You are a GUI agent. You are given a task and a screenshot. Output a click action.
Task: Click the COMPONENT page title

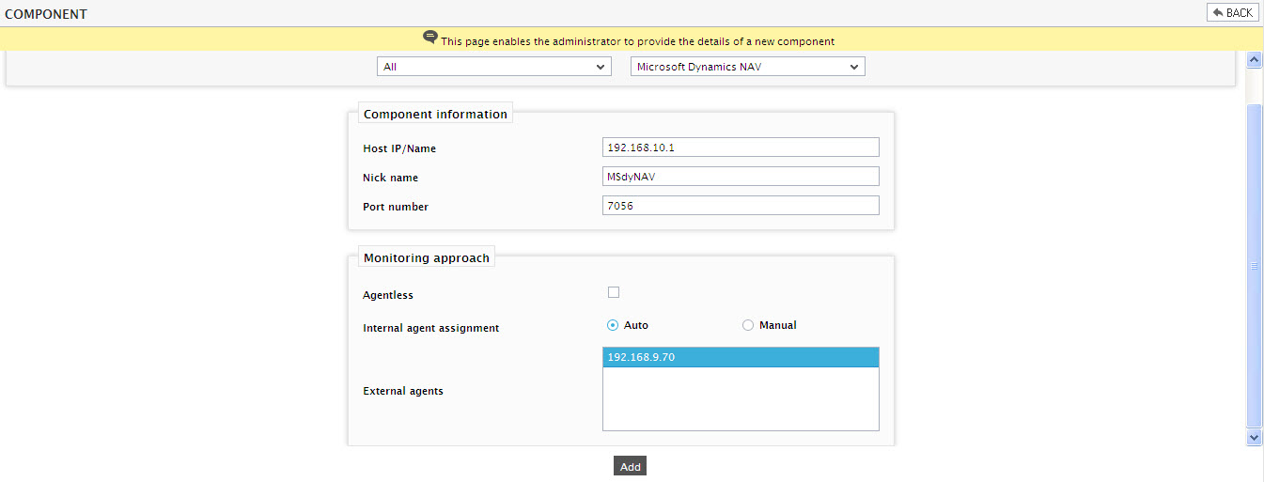pos(46,14)
